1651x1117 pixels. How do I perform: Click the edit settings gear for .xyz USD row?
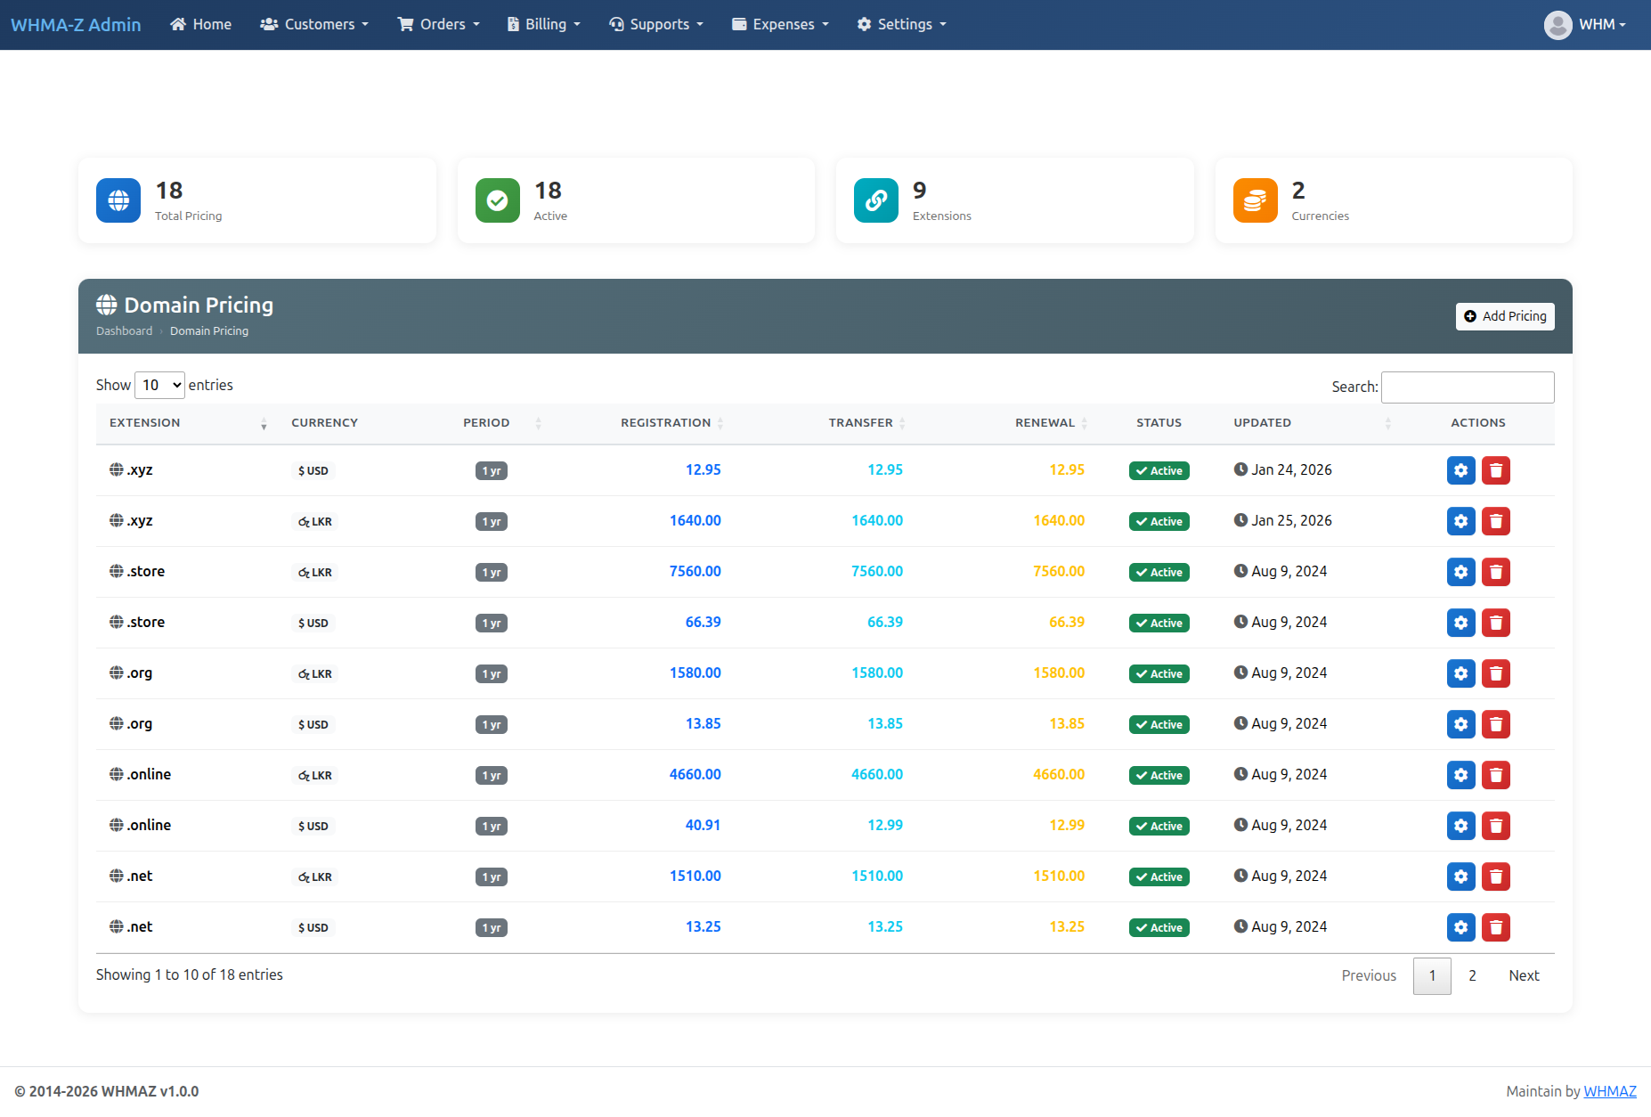(x=1460, y=470)
